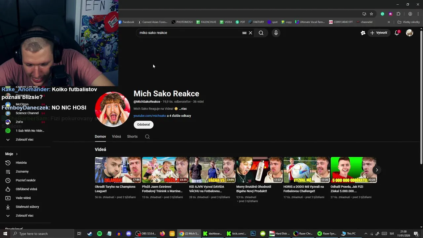Open KID AJVN Vyzval DAVIDA VÁCHU video title
Screen dimensions: 423x238
point(207,189)
